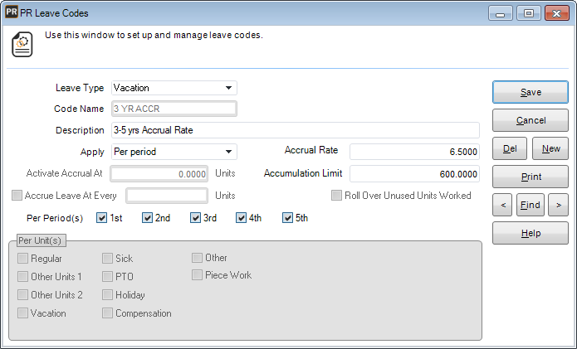Go to next record with > button

560,204
